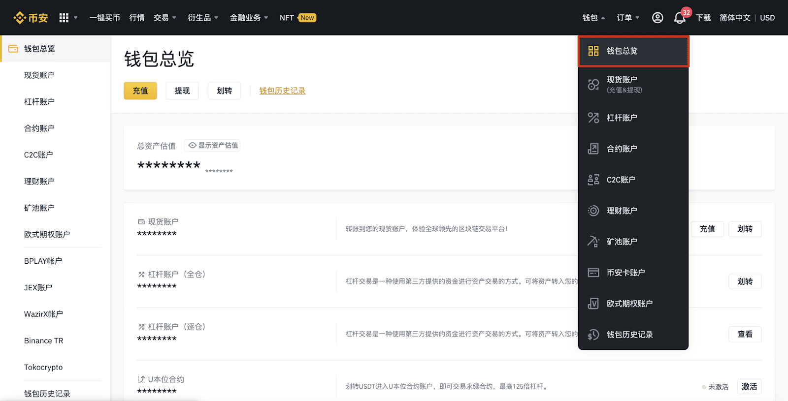Viewport: 788px width, 401px height.
Task: Click the wallet icon beside sidebar 钱包总览
Action: pos(13,49)
